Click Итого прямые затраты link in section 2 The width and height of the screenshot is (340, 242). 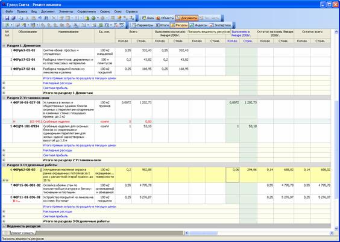click(x=80, y=146)
